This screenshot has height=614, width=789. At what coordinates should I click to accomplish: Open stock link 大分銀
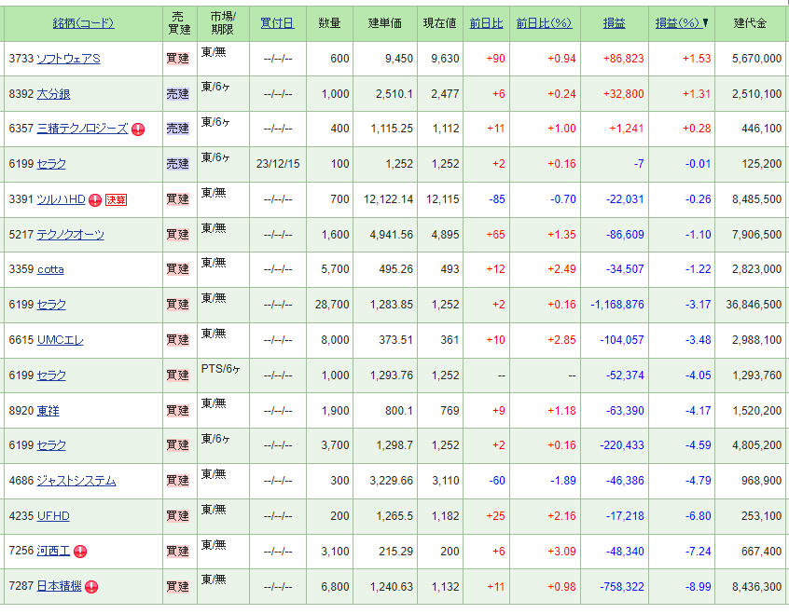pos(53,94)
